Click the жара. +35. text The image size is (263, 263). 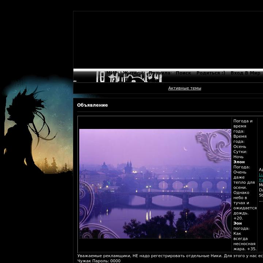point(245,249)
